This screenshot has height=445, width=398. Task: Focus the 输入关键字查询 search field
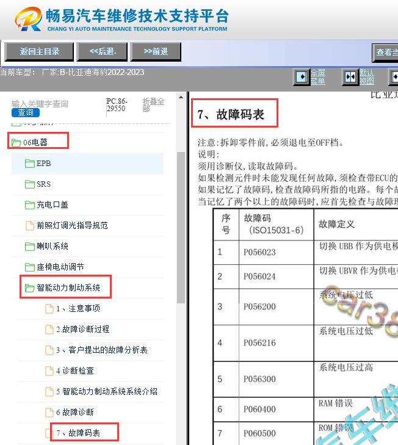coord(40,104)
